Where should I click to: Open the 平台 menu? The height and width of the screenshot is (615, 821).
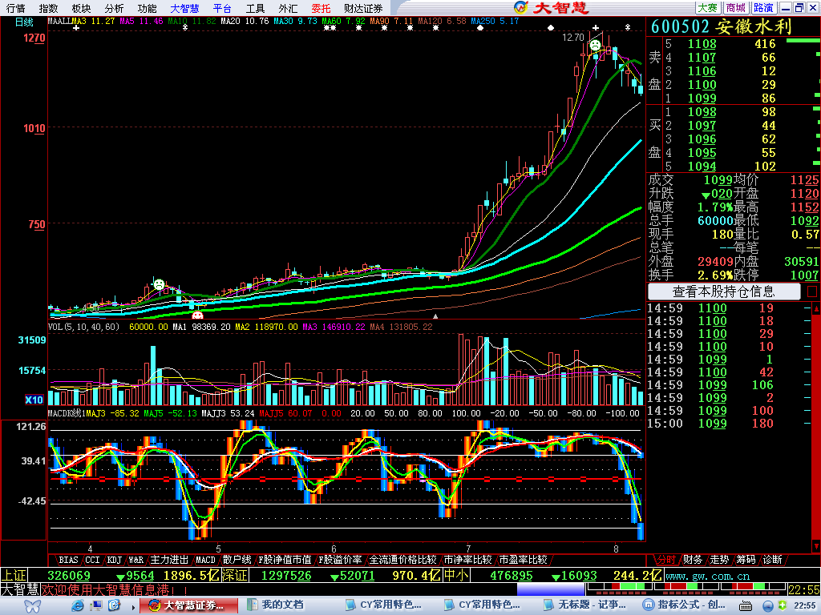click(x=222, y=8)
